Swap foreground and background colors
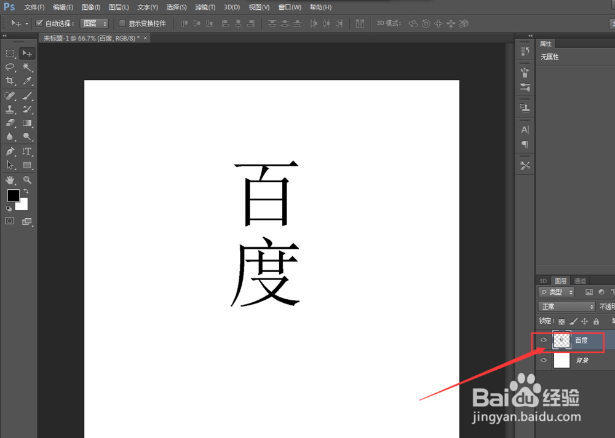This screenshot has width=615, height=438. click(x=26, y=191)
